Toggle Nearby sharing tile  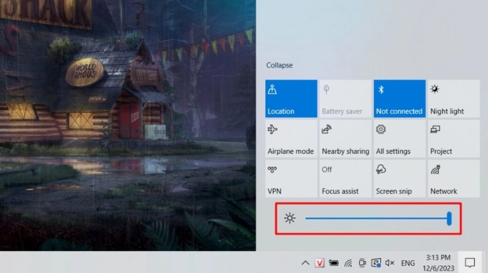pyautogui.click(x=345, y=139)
